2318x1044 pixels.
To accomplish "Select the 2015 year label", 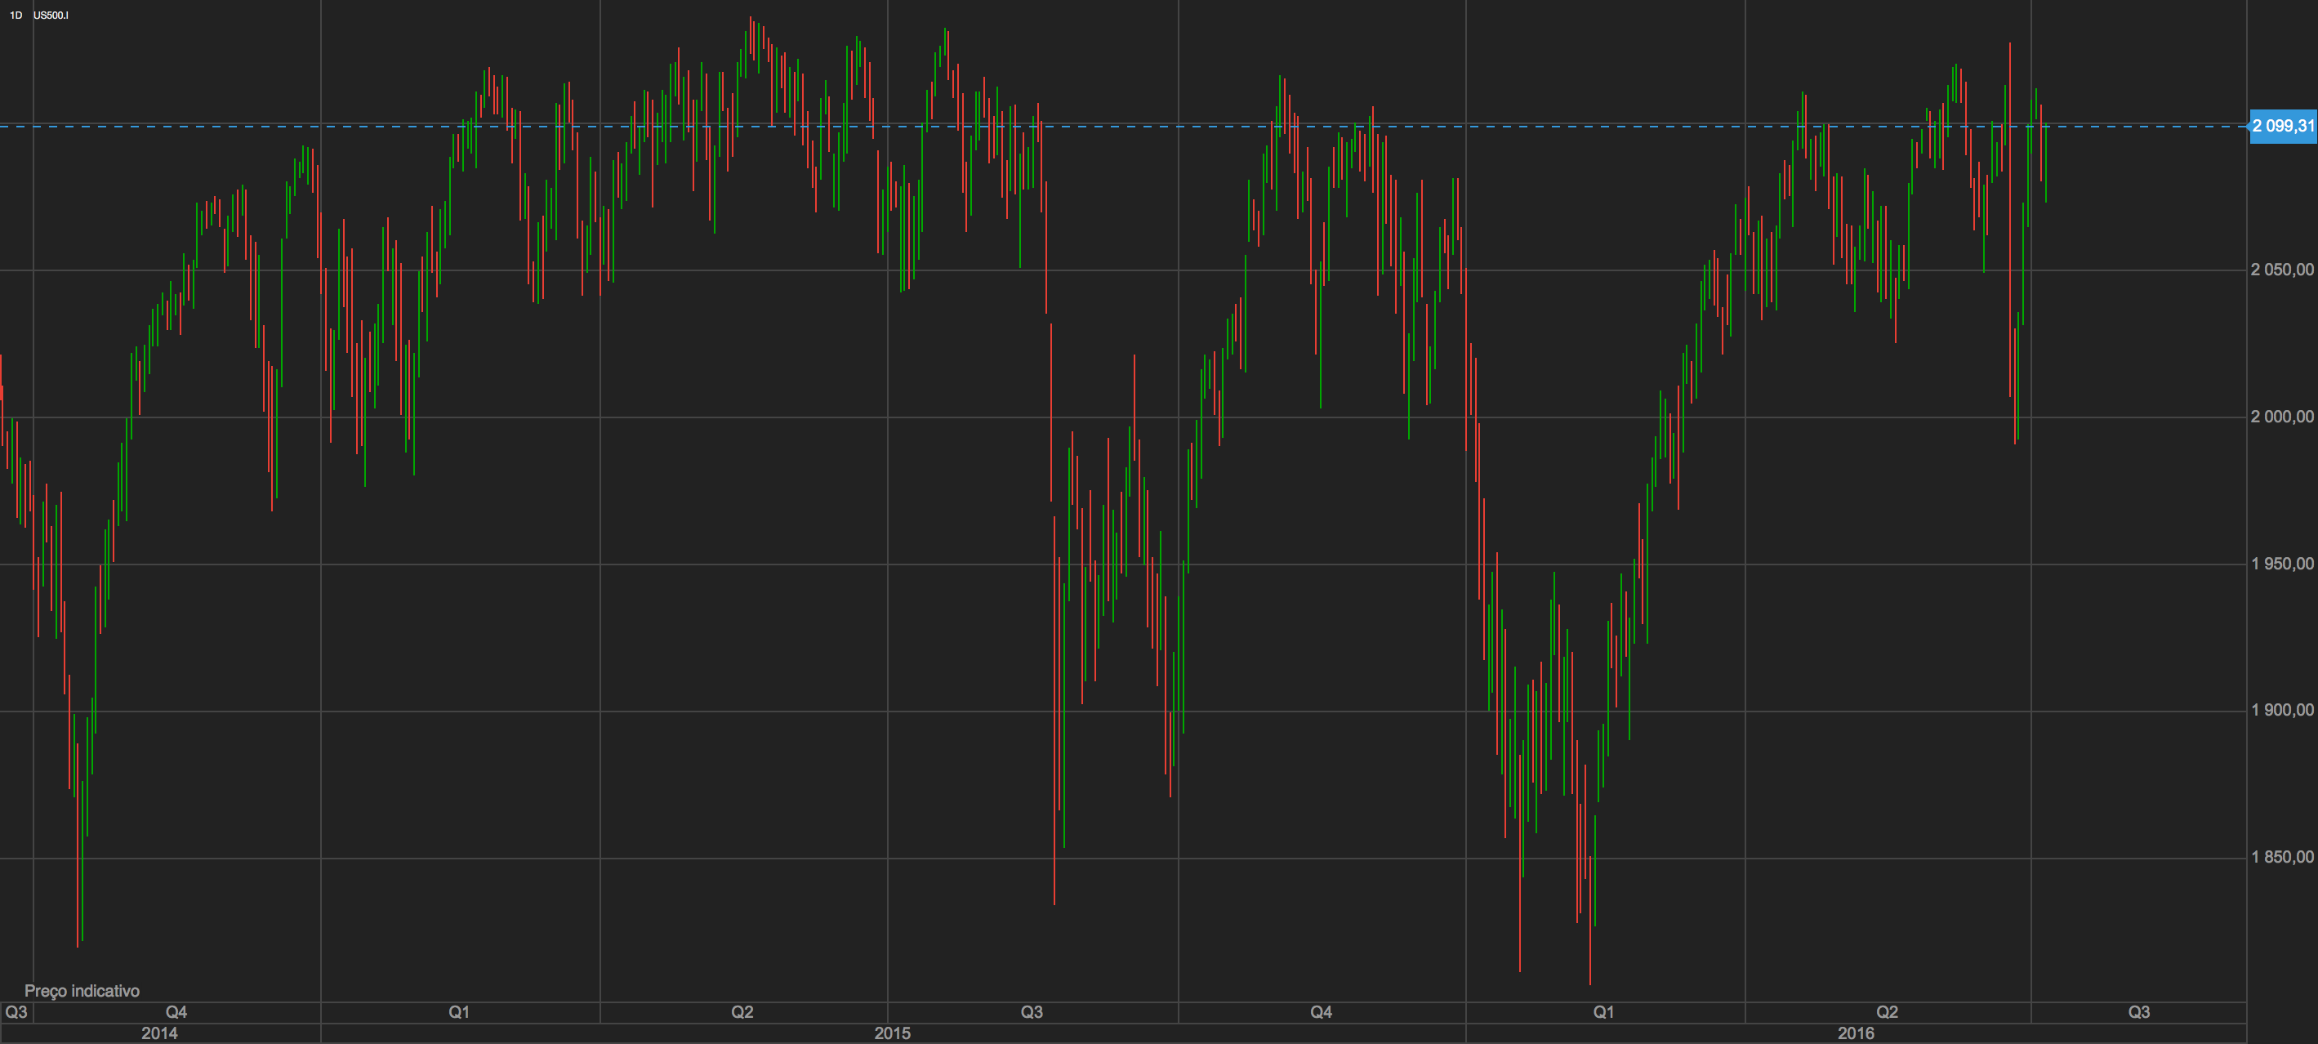I will tap(893, 1033).
